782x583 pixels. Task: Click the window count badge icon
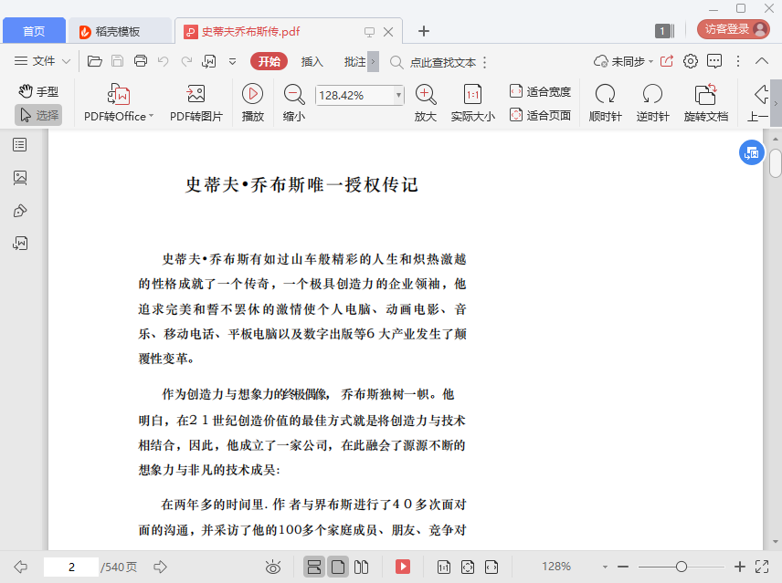[664, 31]
